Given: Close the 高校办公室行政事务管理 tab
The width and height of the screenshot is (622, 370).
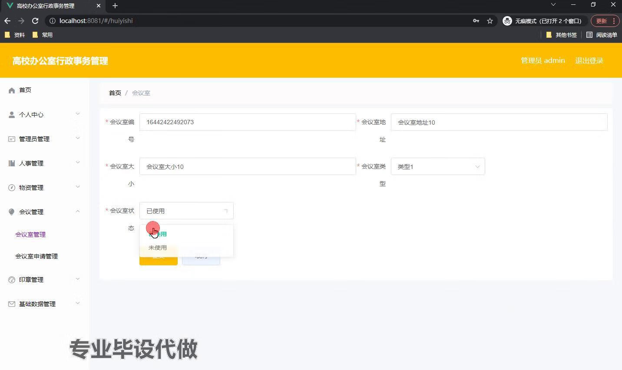Looking at the screenshot, I should pos(99,6).
